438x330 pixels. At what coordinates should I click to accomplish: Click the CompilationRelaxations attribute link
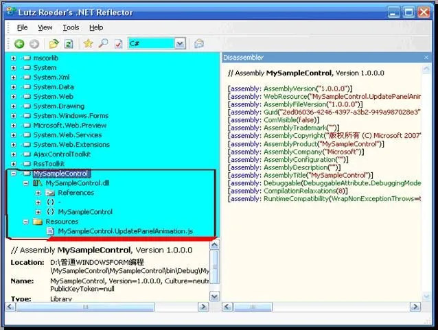point(299,191)
